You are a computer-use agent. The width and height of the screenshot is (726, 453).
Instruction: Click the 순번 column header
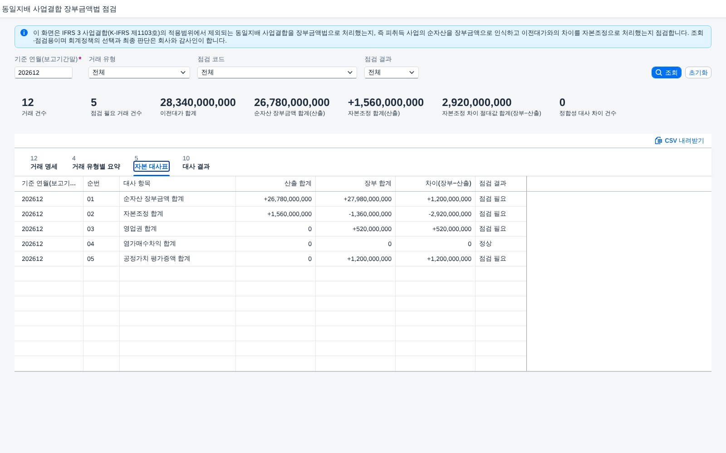[x=101, y=183]
